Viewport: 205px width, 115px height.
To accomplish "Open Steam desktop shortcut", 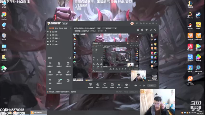I will [x=198, y=15].
